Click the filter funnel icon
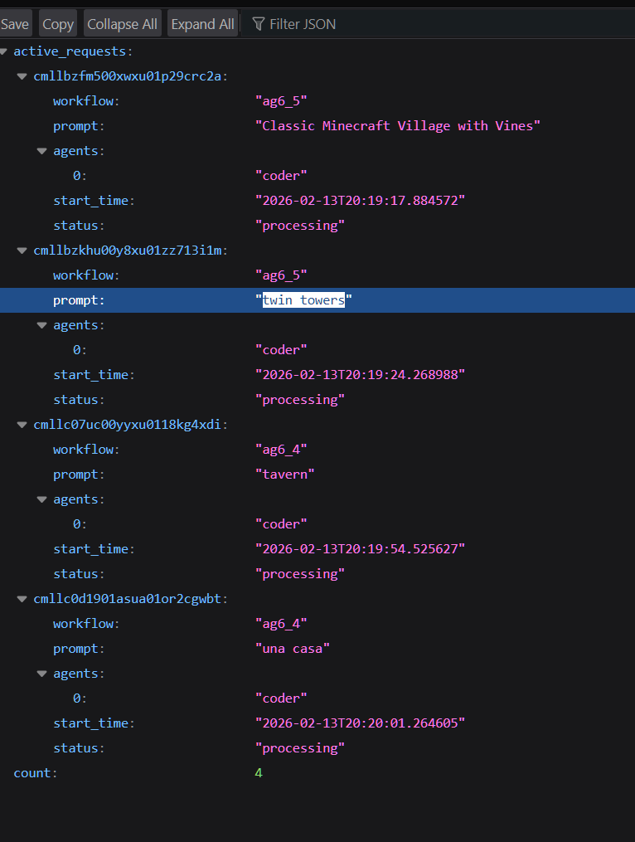Image resolution: width=635 pixels, height=842 pixels. coord(258,24)
